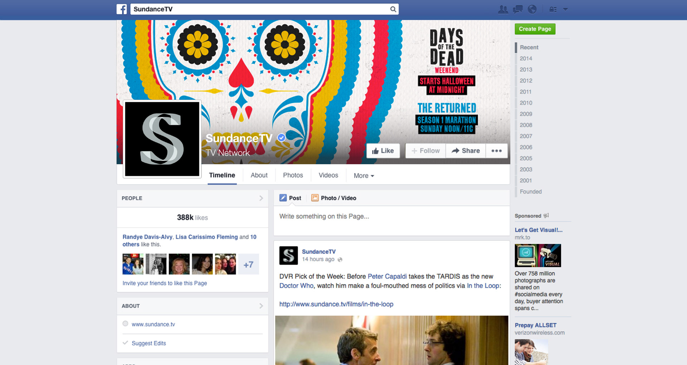Jump to 2001 in the timeline
This screenshot has height=365, width=687.
pos(526,180)
